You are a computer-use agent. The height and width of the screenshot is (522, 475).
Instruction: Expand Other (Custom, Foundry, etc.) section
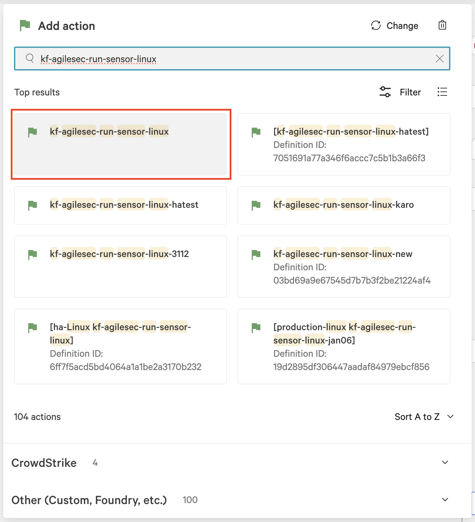click(445, 500)
